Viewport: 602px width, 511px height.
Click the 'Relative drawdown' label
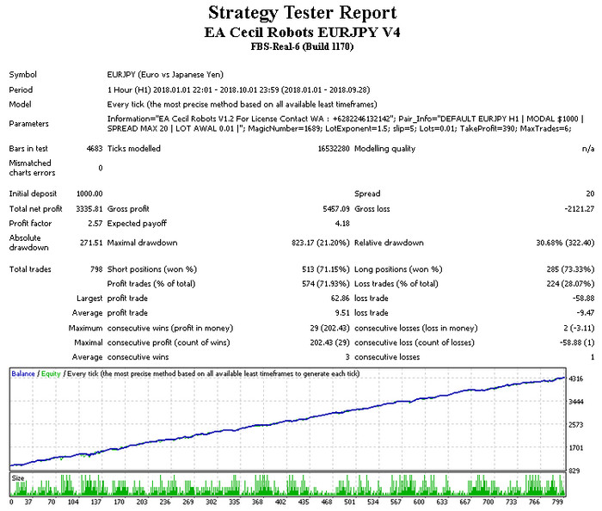click(389, 243)
